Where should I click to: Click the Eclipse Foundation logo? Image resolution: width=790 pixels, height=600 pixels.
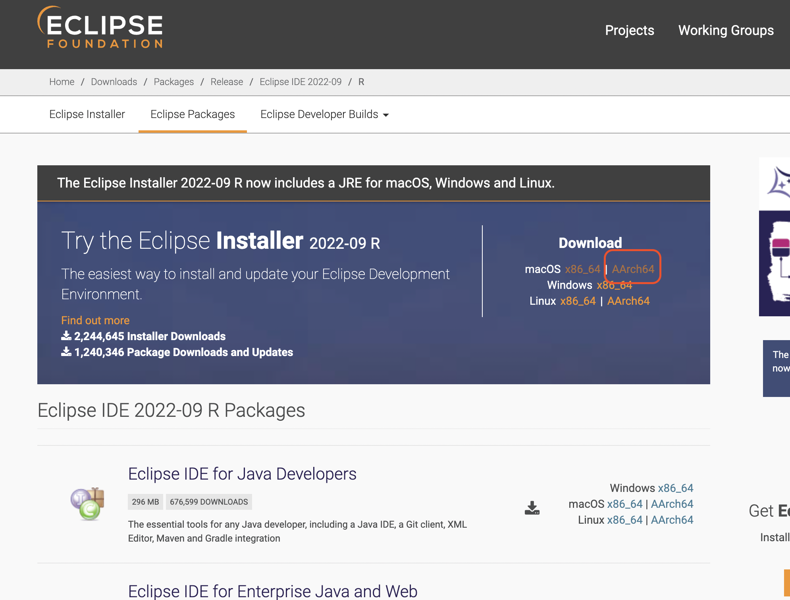[100, 28]
